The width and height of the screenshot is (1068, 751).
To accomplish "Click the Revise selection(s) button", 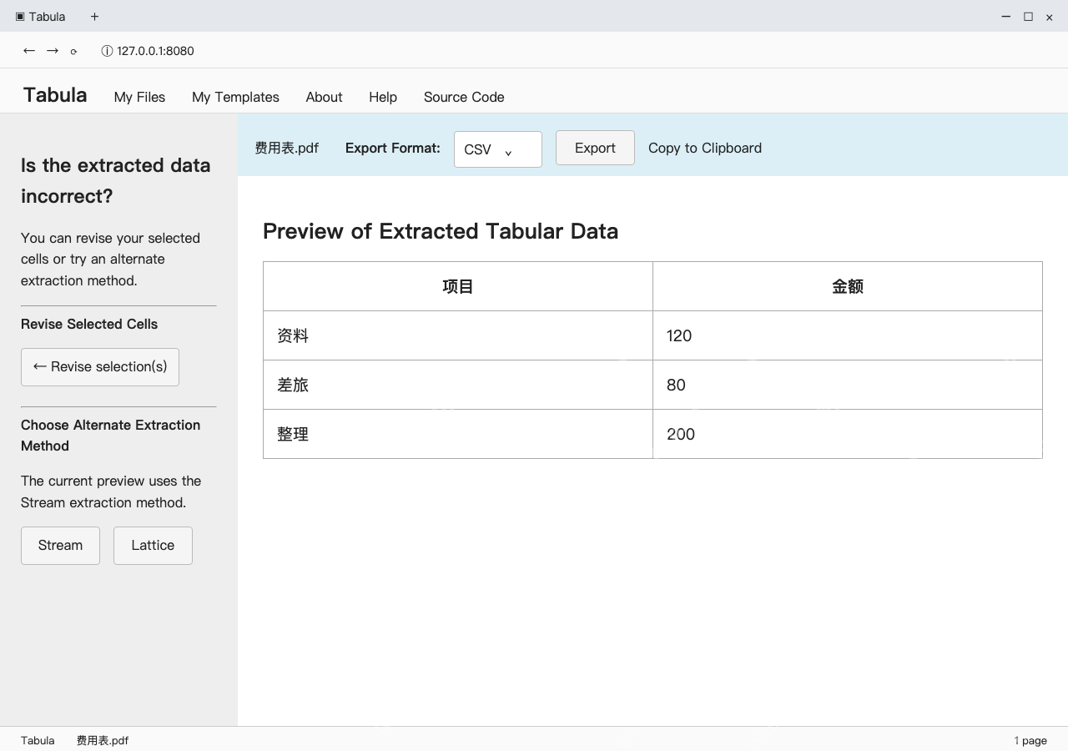I will [100, 367].
